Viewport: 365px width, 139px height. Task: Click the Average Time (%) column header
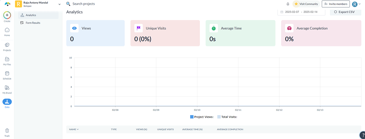pyautogui.click(x=192, y=129)
